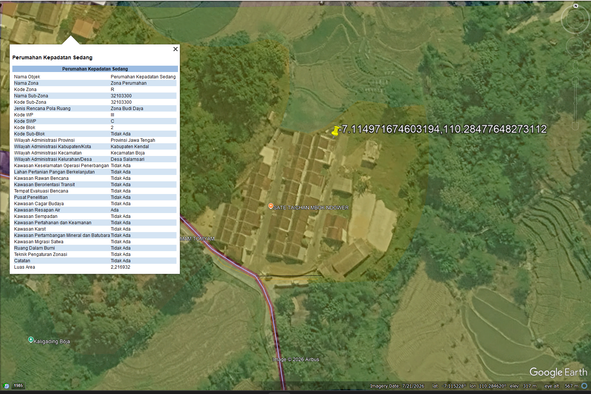The image size is (591, 394).
Task: Click the move joystick circle
Action: coord(575,46)
